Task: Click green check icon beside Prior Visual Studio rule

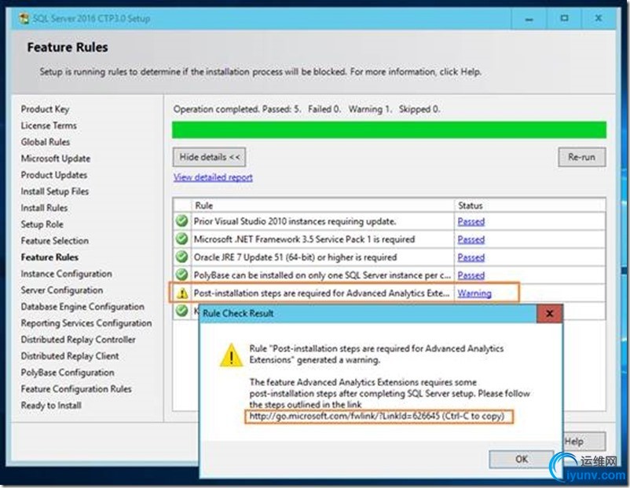Action: [182, 220]
